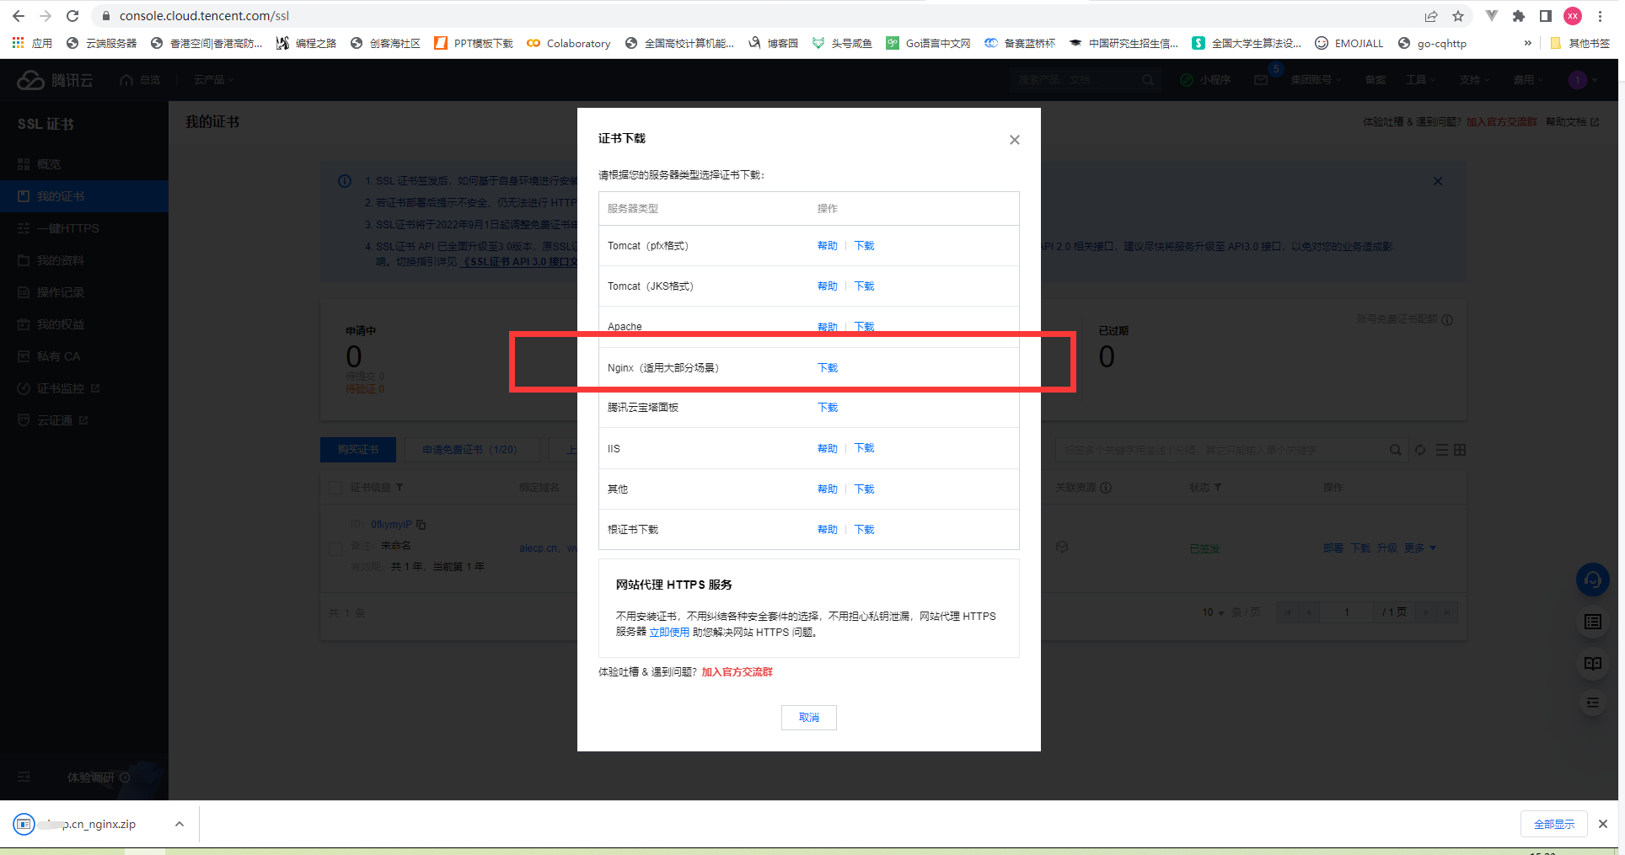1625x855 pixels.
Task: Open help for Tomcat JKS format
Action: [828, 286]
